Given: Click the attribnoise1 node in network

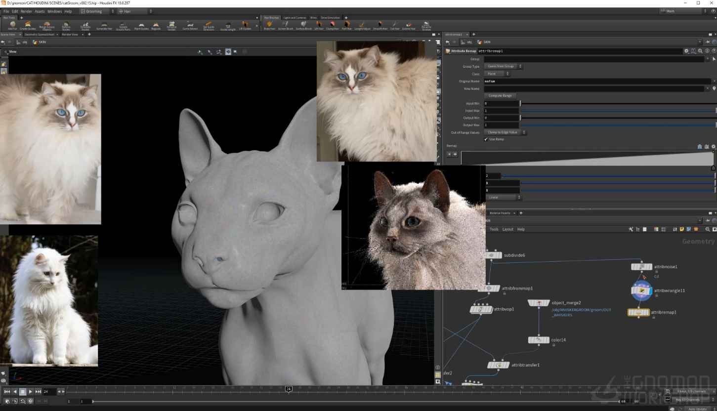Looking at the screenshot, I should point(641,267).
